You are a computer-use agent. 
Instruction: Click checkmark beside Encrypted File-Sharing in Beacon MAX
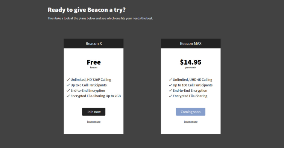tap(170, 96)
